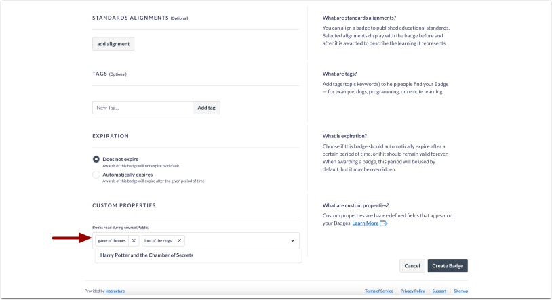552x300 pixels.
Task: Open the Support footer link
Action: tap(439, 291)
